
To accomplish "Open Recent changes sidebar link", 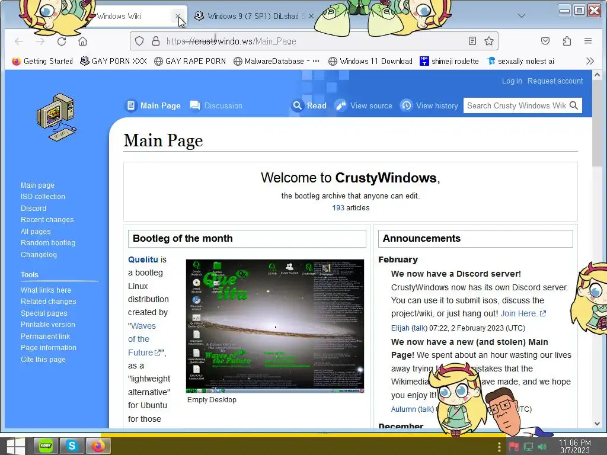I will 47,220.
